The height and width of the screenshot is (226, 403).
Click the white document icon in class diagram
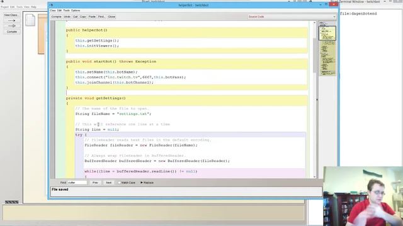pos(30,20)
